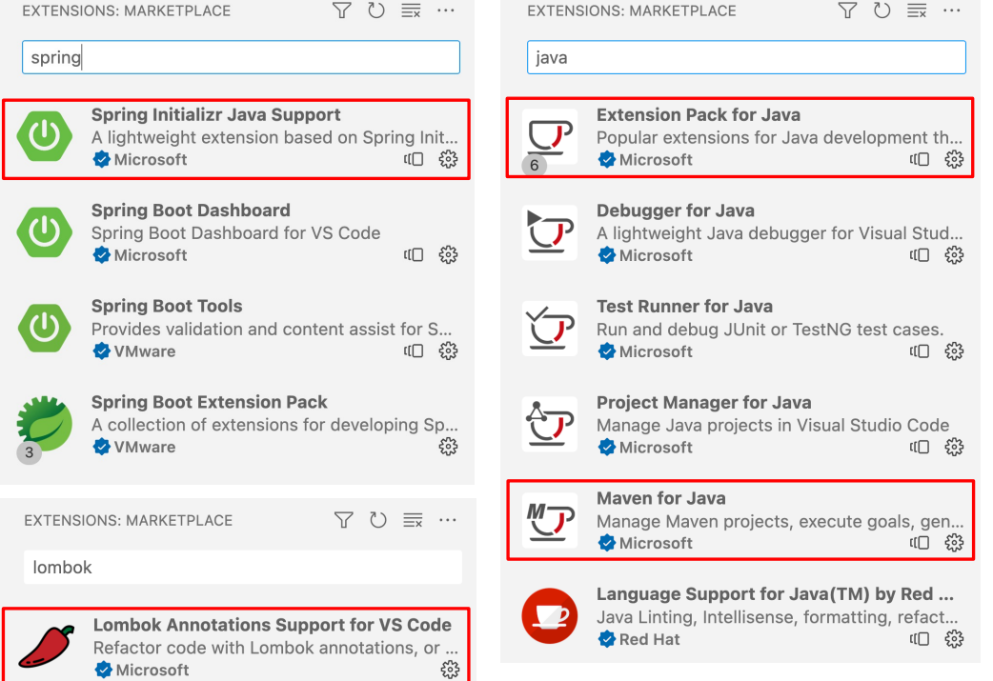
Task: Click Test Runner for Java checkmark cup logo
Action: [550, 329]
